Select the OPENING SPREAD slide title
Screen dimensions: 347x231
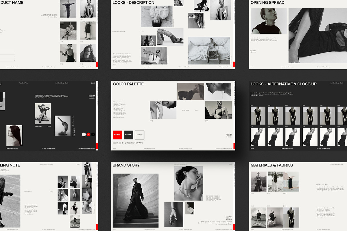coord(267,3)
